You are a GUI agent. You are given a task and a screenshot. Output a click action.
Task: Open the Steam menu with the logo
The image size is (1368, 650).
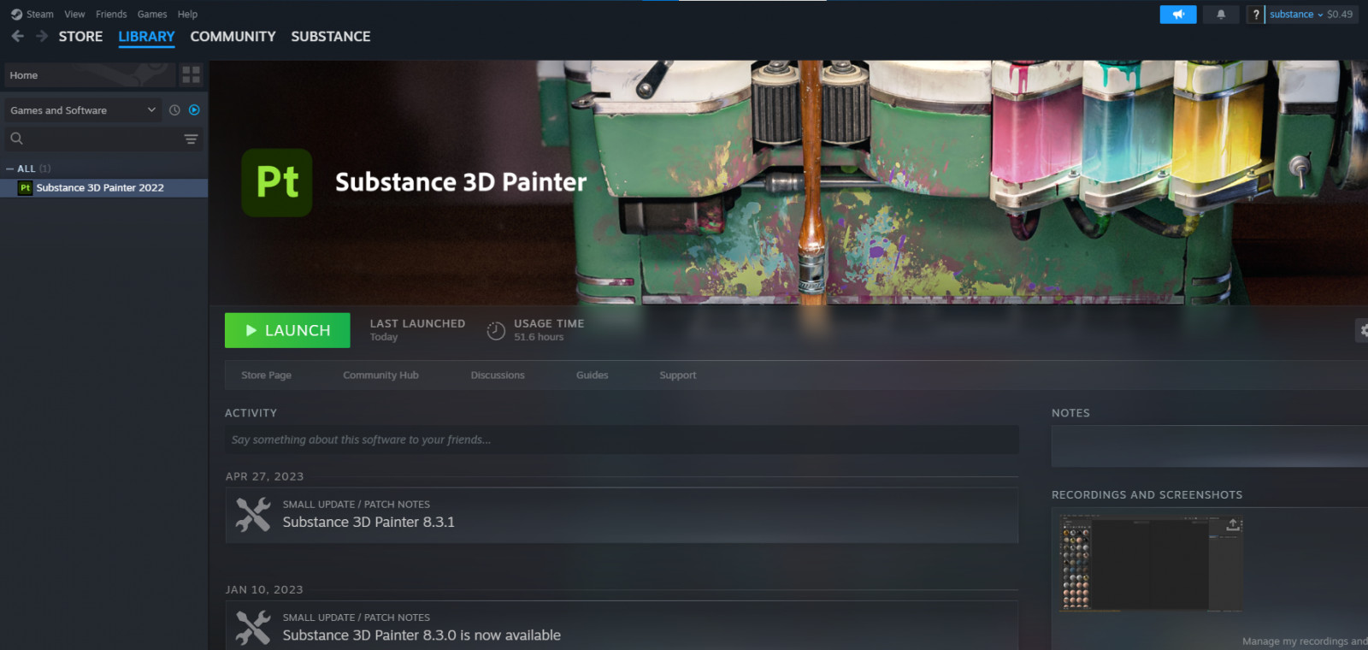pyautogui.click(x=32, y=14)
